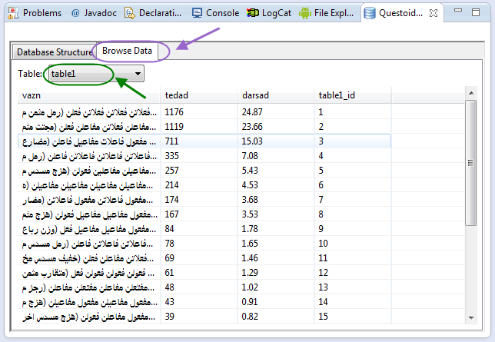Click the scrollbar up arrow
The image size is (495, 342).
(x=471, y=93)
